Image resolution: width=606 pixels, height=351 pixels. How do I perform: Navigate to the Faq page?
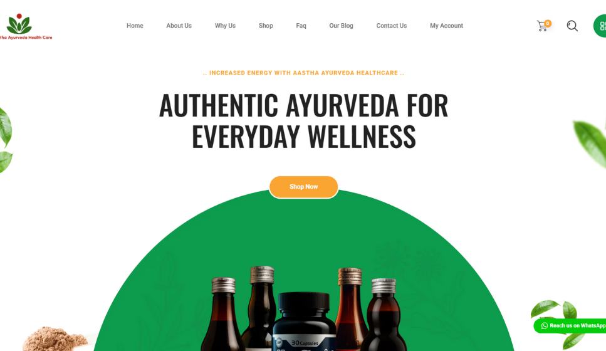[301, 26]
